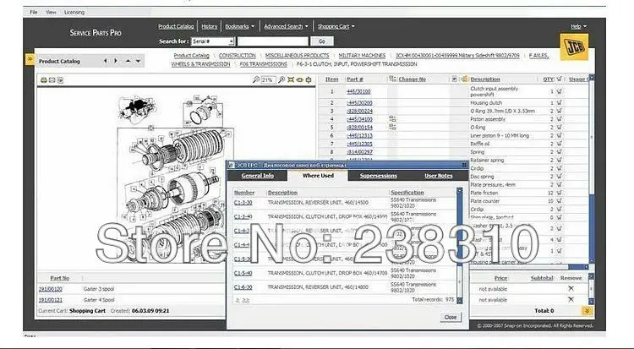Remove Gaiter 3 spool from cart
The height and width of the screenshot is (349, 634).
pos(571,289)
